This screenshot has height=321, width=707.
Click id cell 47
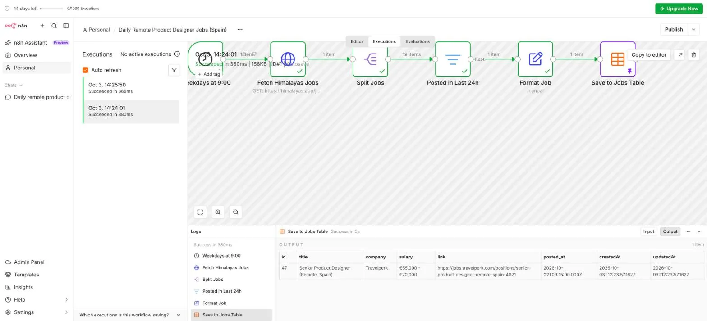[288, 271]
